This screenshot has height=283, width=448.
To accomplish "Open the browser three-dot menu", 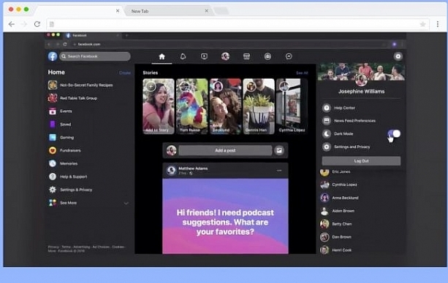I will point(438,24).
